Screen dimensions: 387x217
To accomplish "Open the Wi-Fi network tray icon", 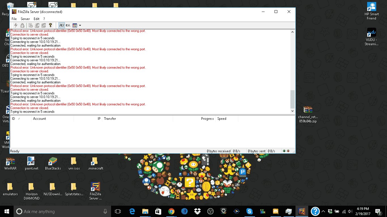I will coord(344,211).
